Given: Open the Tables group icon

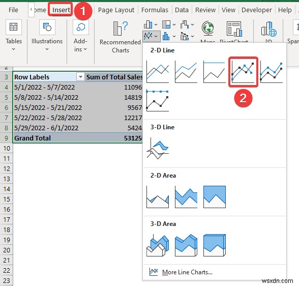Looking at the screenshot, I should pos(14,27).
